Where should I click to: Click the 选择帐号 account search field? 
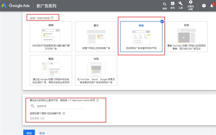point(57,106)
